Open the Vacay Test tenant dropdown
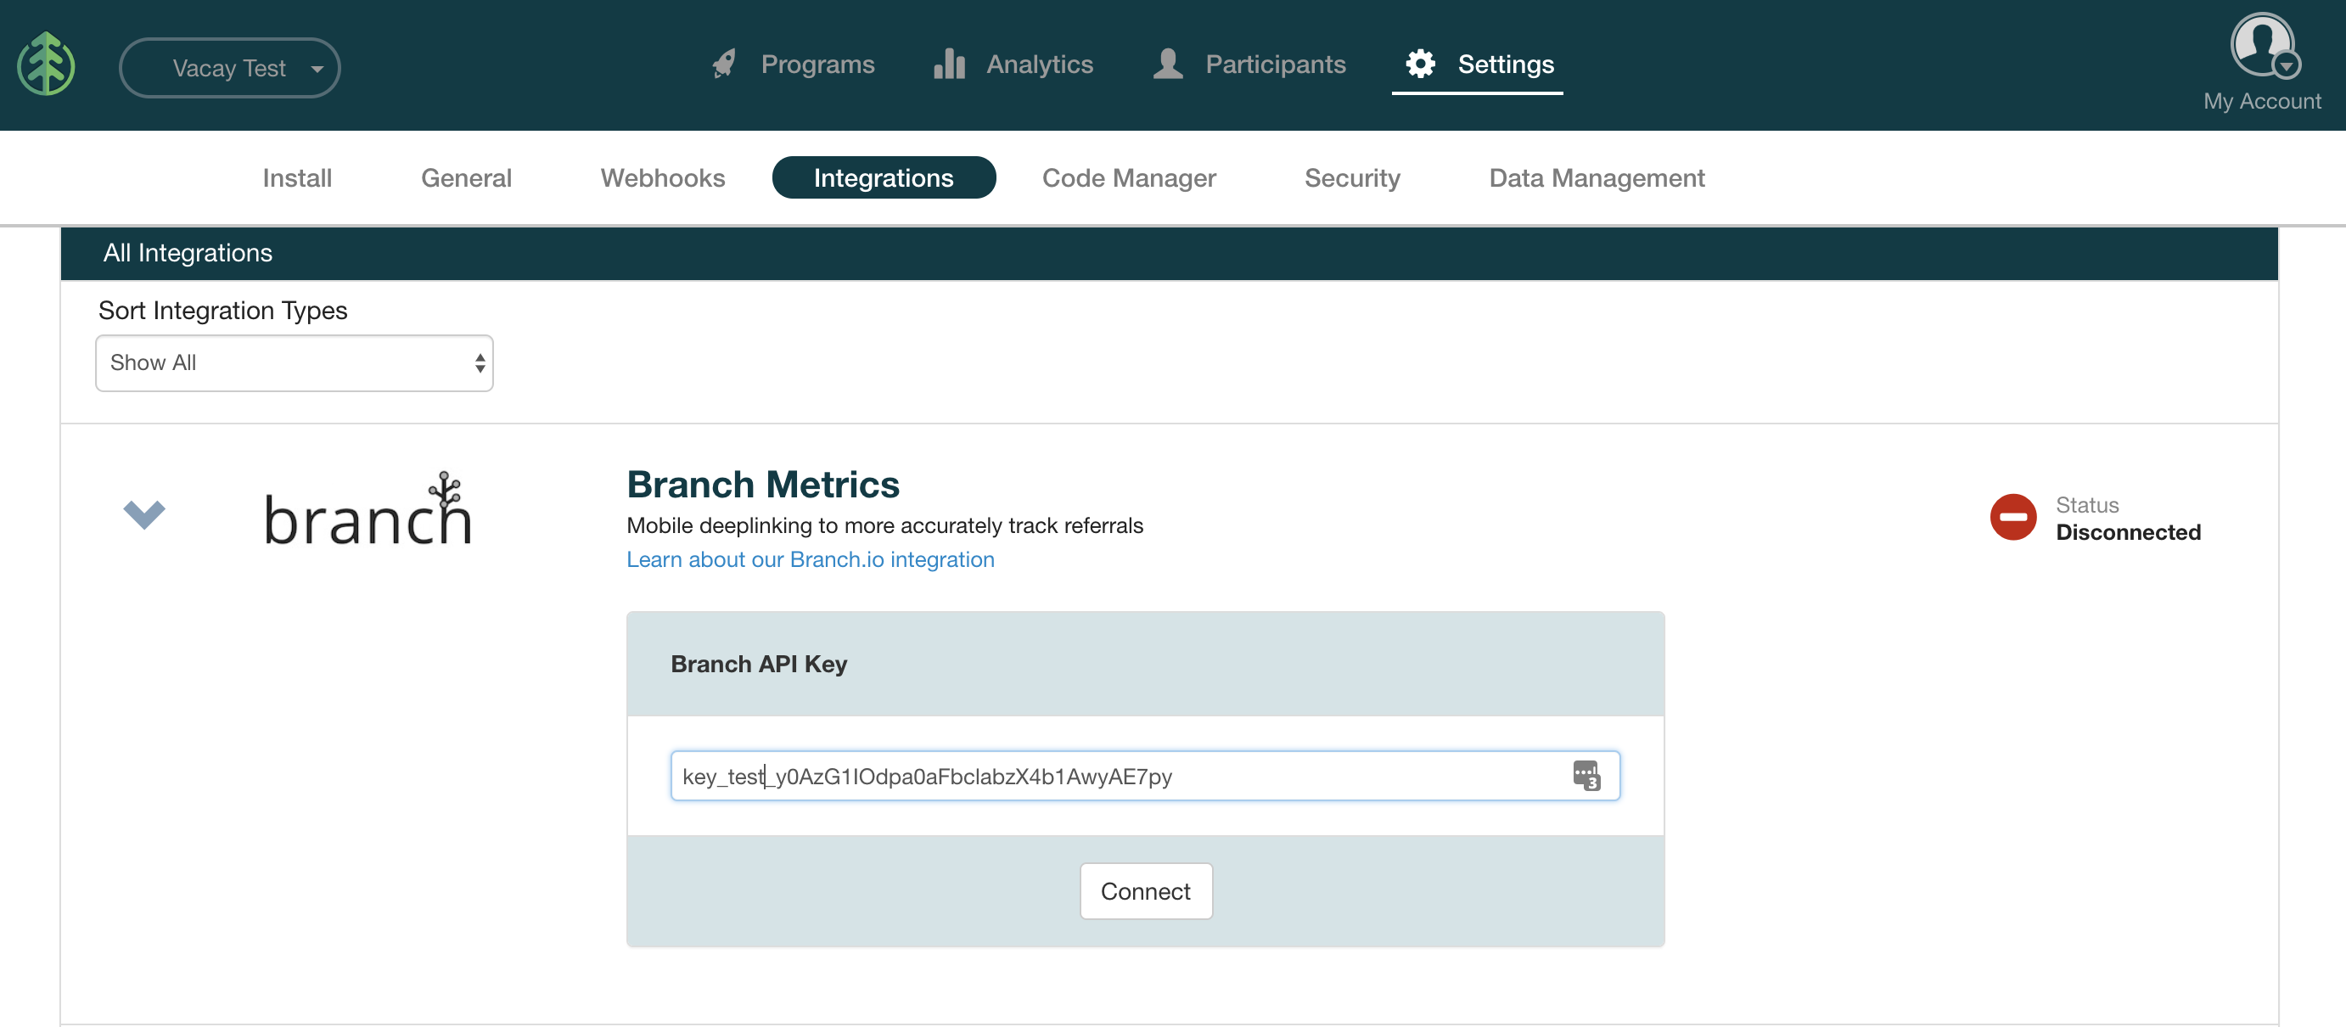Viewport: 2346px width, 1027px height. (229, 68)
